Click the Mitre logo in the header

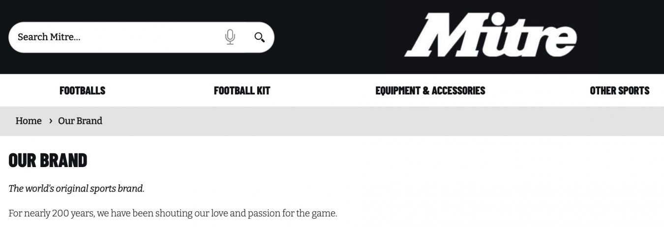[490, 35]
